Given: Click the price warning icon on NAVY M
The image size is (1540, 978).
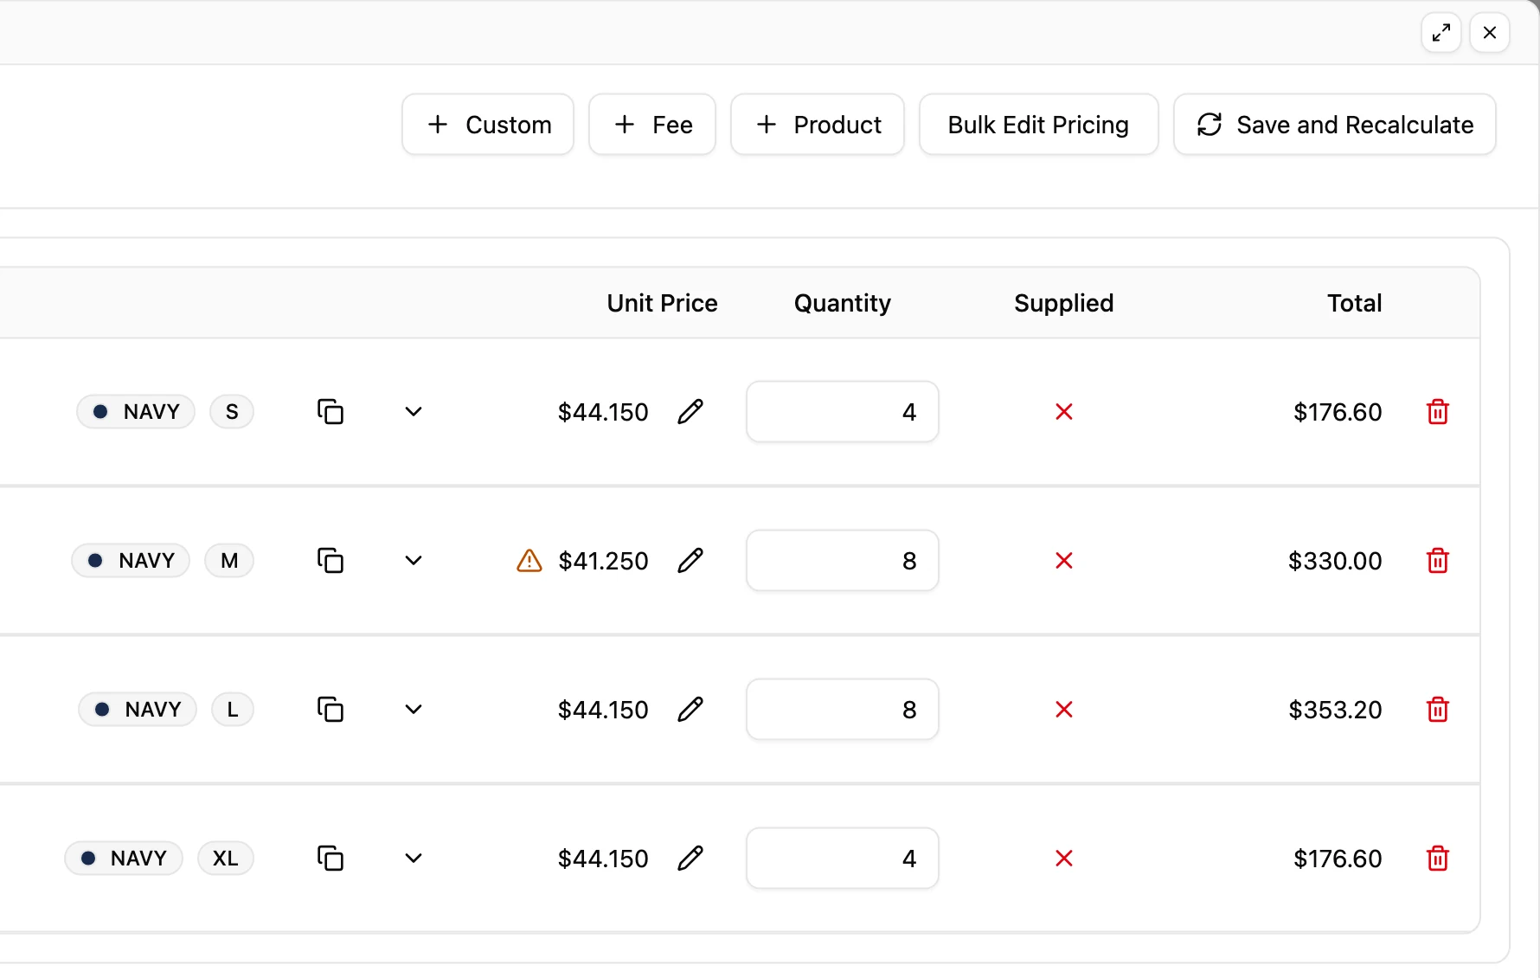Looking at the screenshot, I should [x=529, y=561].
